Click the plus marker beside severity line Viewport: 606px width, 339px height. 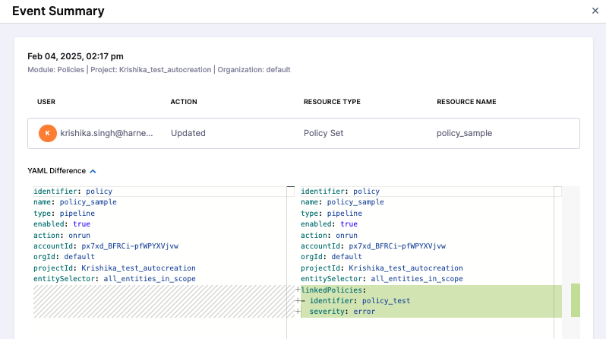[x=297, y=312]
